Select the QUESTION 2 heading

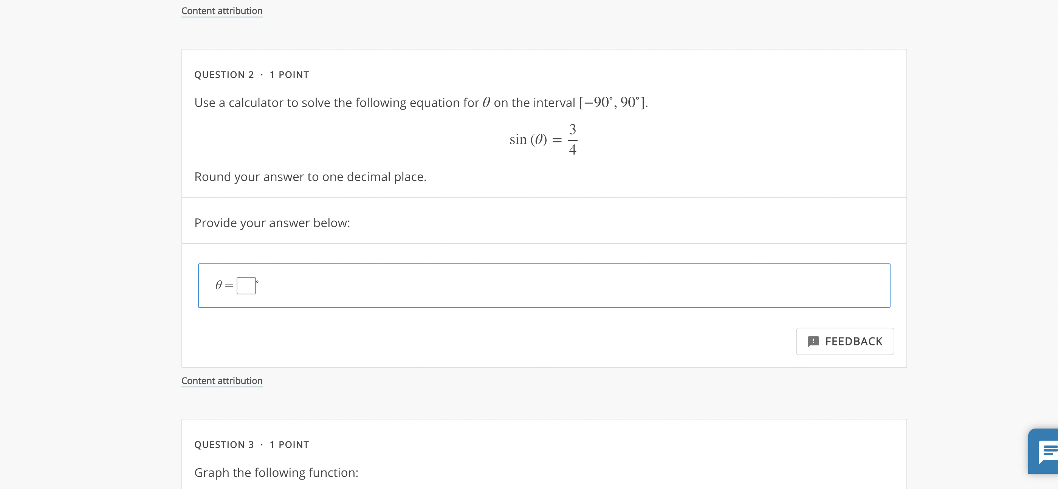click(224, 74)
